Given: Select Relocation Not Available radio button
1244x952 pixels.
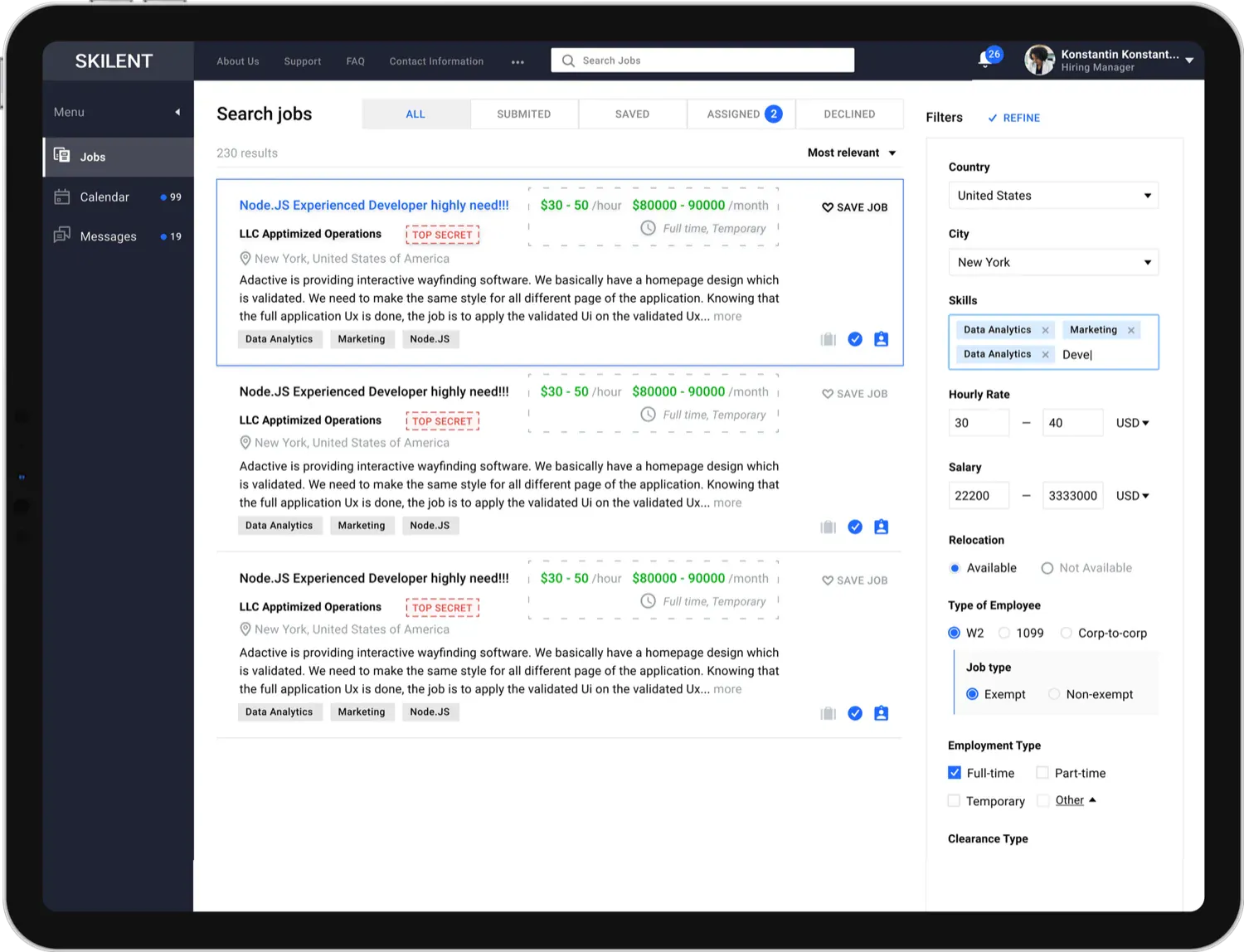Looking at the screenshot, I should tap(1047, 568).
